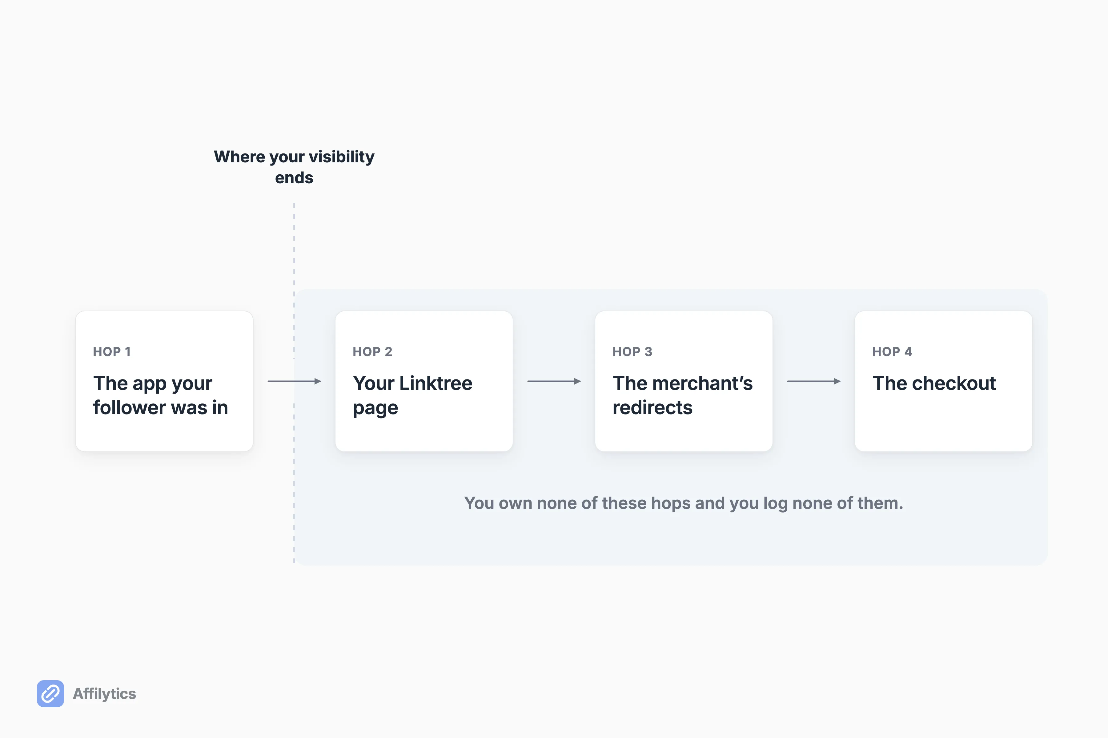Select the Hop 3 merchant's redirects card
The image size is (1108, 738).
684,381
